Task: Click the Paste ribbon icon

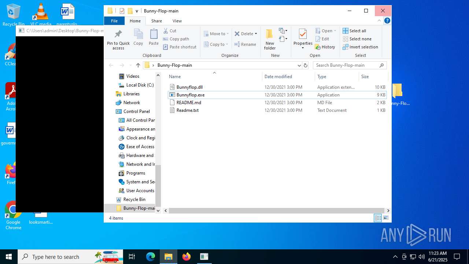Action: [x=154, y=37]
